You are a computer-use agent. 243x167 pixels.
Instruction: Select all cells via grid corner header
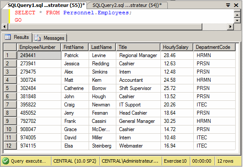pos(10,47)
